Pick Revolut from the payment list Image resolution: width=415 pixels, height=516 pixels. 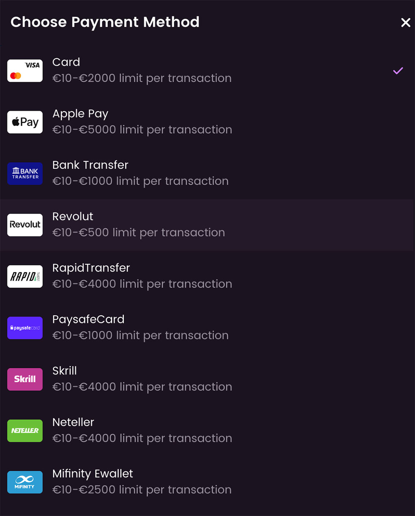[x=73, y=217]
